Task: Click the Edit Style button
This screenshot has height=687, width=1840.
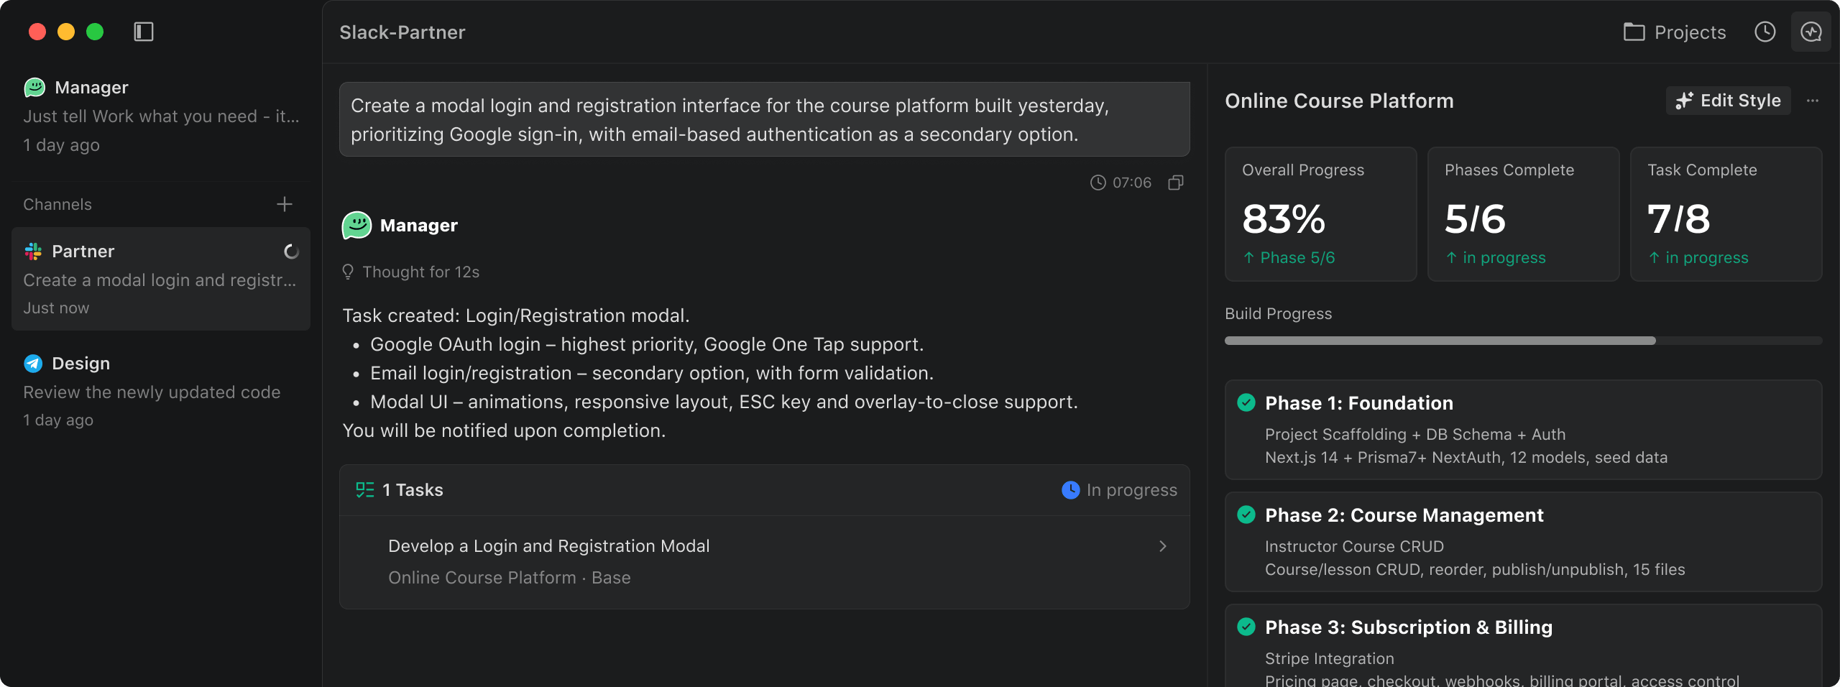Action: [x=1728, y=101]
